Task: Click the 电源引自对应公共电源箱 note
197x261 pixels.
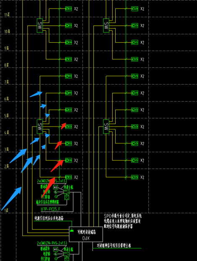Action: tap(49, 218)
